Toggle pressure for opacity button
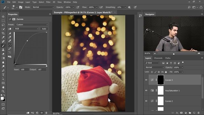This screenshot has height=115, width=204. tap(78, 7)
